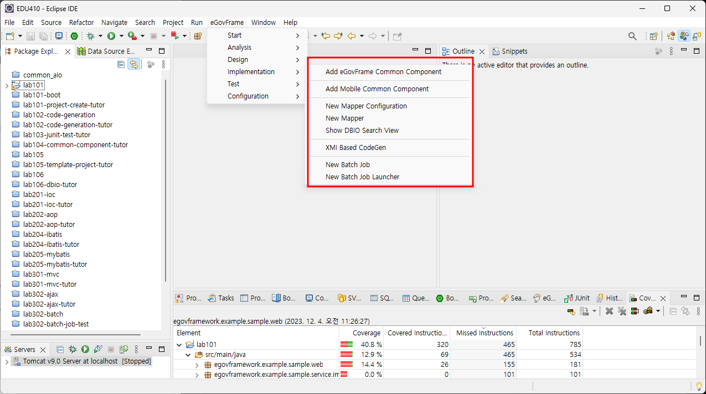Select lab204-ibatis project

[x=43, y=235]
